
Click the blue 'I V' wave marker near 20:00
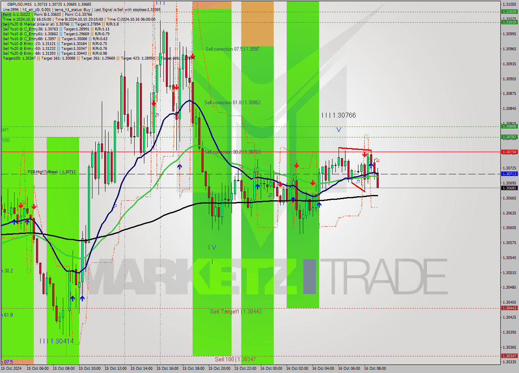[x=212, y=247]
